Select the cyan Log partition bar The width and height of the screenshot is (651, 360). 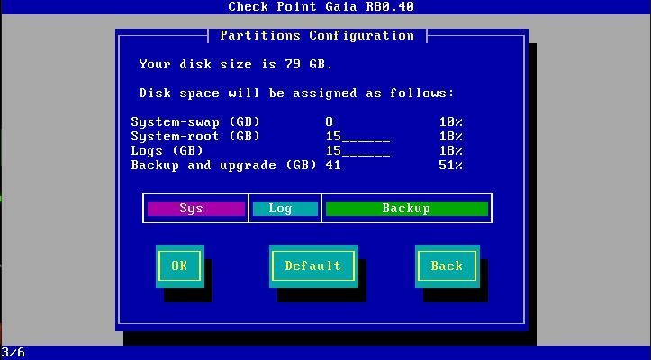[284, 209]
